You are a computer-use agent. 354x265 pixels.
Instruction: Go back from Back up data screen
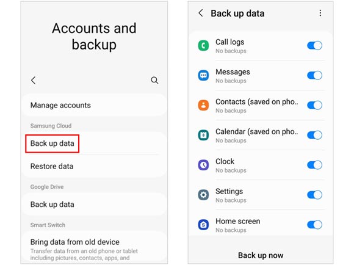[x=201, y=13]
